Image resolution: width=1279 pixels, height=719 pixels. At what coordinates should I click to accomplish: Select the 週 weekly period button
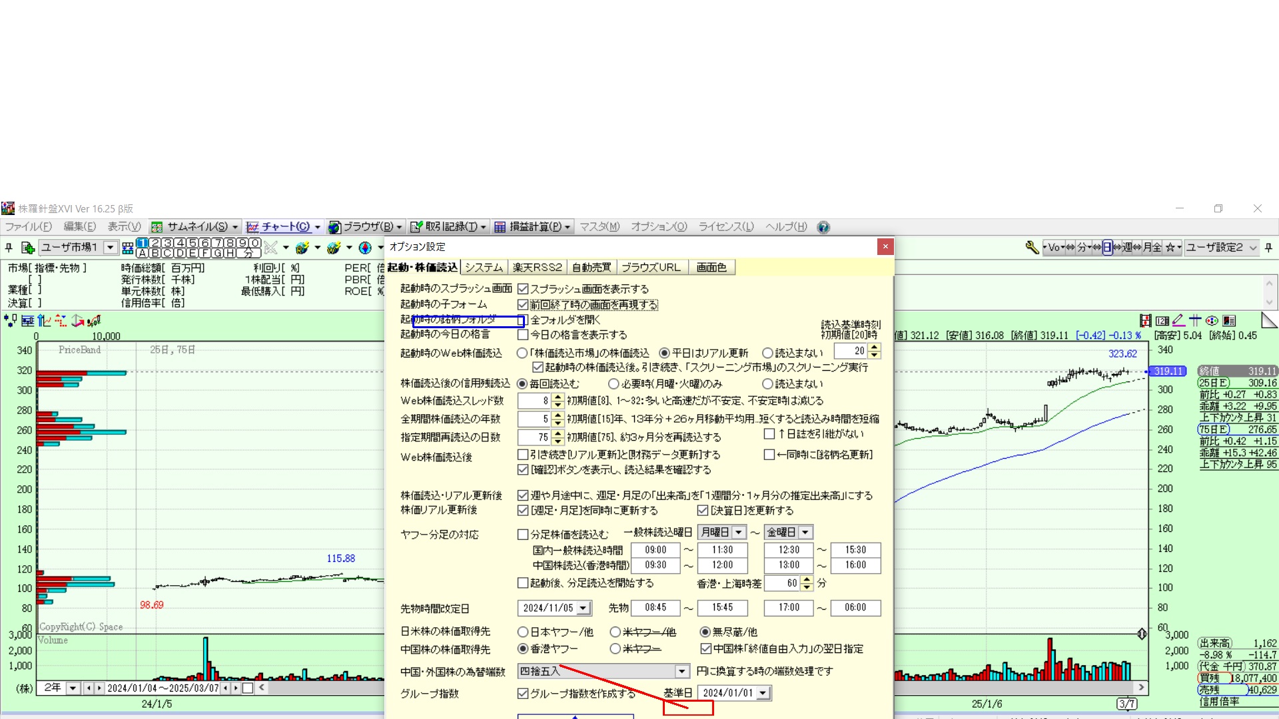1127,248
